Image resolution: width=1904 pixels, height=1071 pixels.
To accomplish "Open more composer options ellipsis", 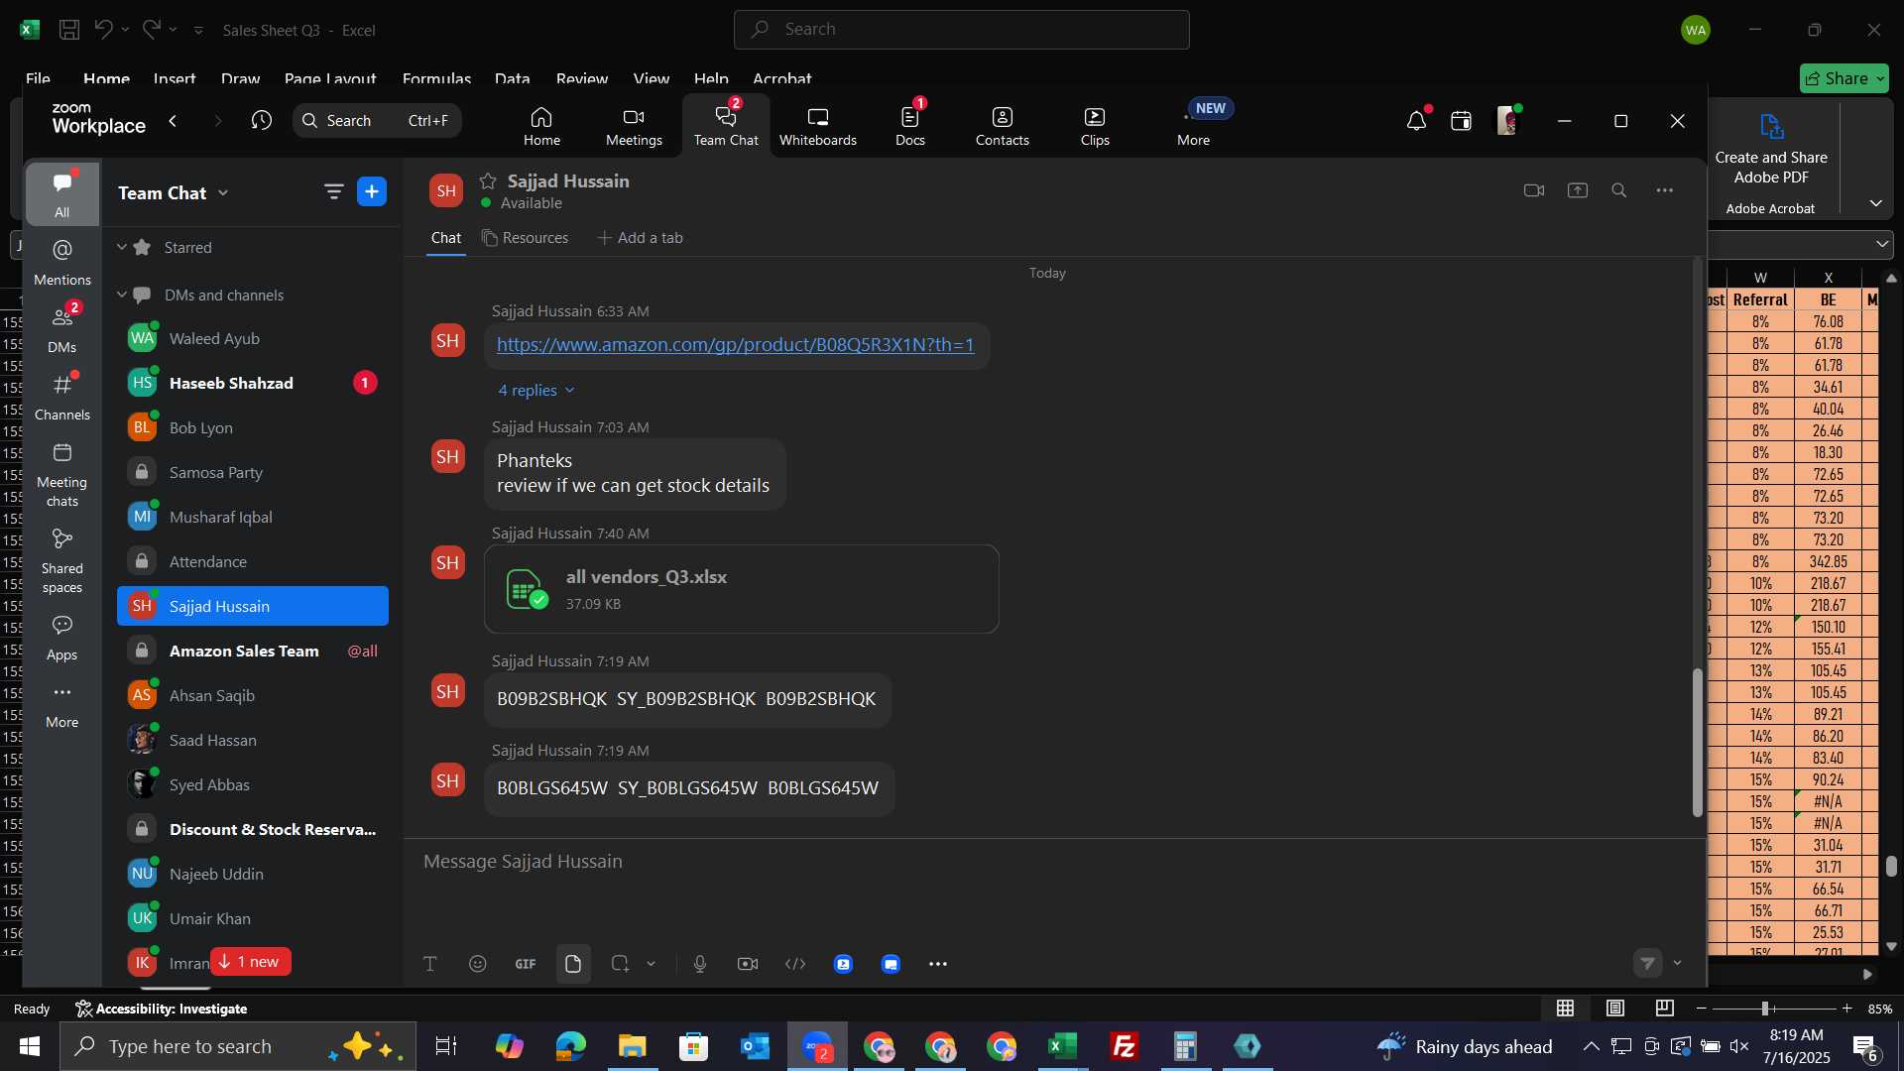I will [938, 964].
